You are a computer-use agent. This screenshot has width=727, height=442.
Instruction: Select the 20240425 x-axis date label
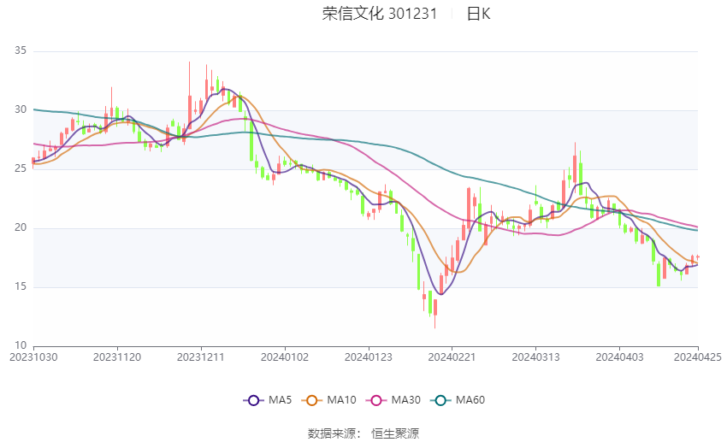click(697, 357)
